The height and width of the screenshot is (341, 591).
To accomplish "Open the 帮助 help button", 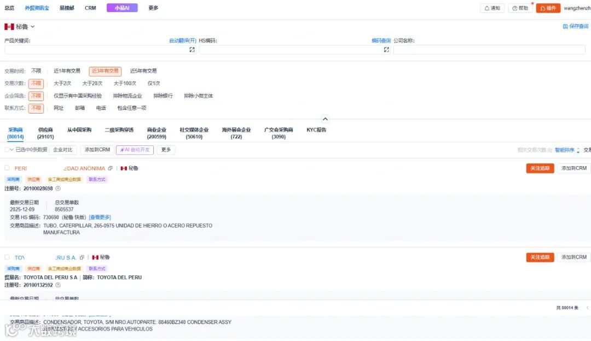I will [x=520, y=8].
